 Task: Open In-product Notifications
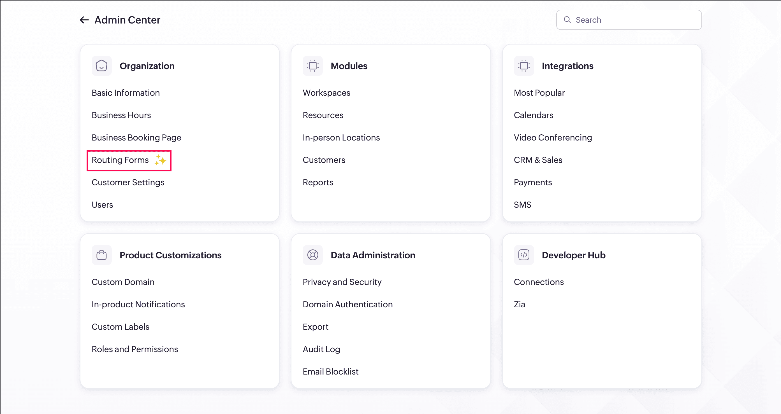point(138,304)
